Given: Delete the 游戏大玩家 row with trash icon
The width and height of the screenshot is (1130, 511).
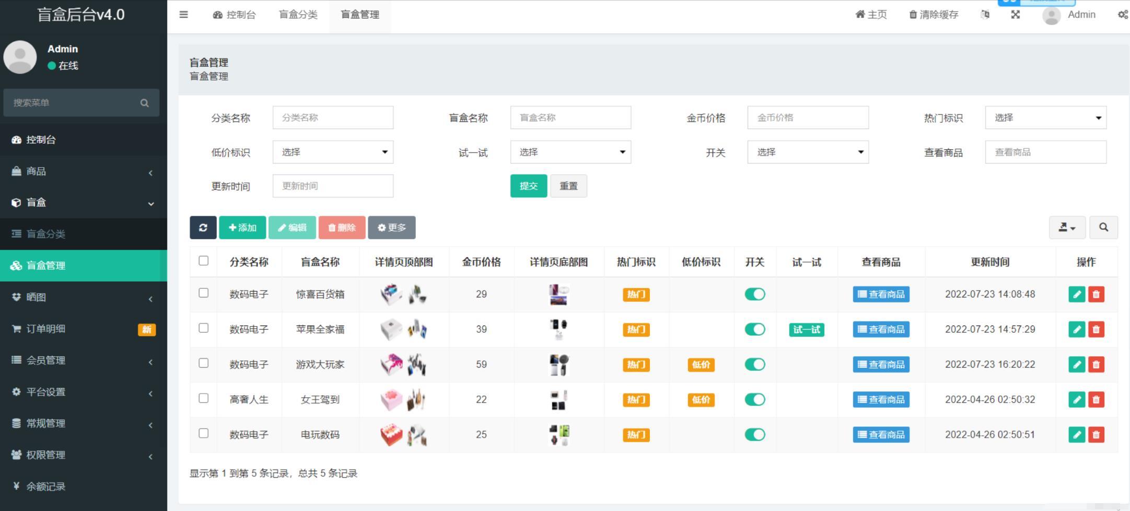Looking at the screenshot, I should pos(1096,364).
